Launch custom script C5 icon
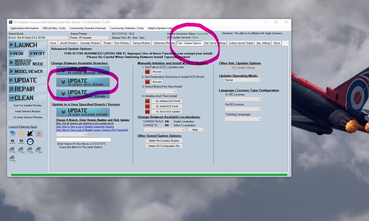The image size is (369, 221). (x=13, y=159)
